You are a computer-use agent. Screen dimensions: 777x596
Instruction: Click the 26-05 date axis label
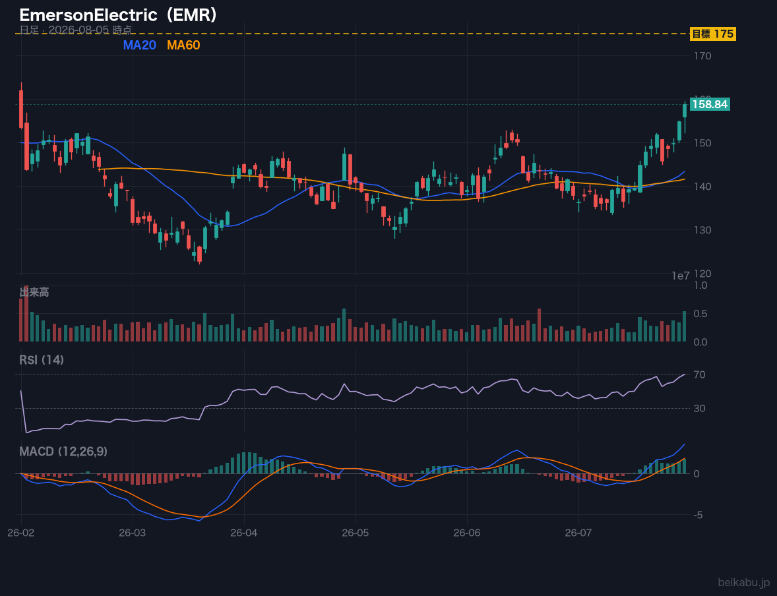point(356,533)
